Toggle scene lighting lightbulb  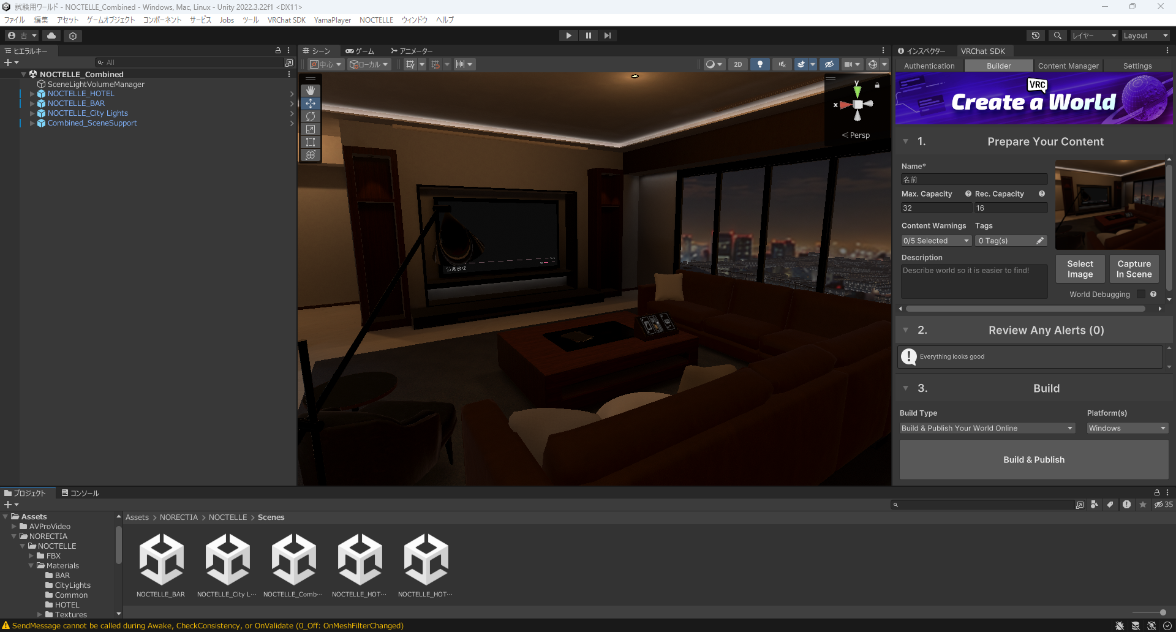pos(760,64)
